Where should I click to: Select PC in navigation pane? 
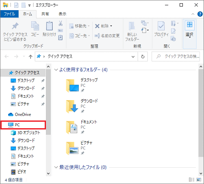click(x=23, y=125)
